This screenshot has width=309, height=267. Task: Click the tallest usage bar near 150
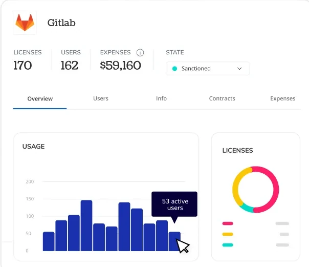tap(86, 225)
